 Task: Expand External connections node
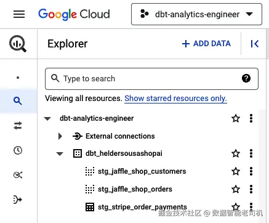click(x=60, y=136)
